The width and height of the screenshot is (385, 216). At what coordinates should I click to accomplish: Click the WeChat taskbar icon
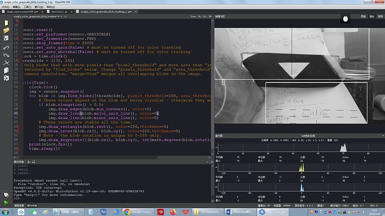click(x=33, y=212)
